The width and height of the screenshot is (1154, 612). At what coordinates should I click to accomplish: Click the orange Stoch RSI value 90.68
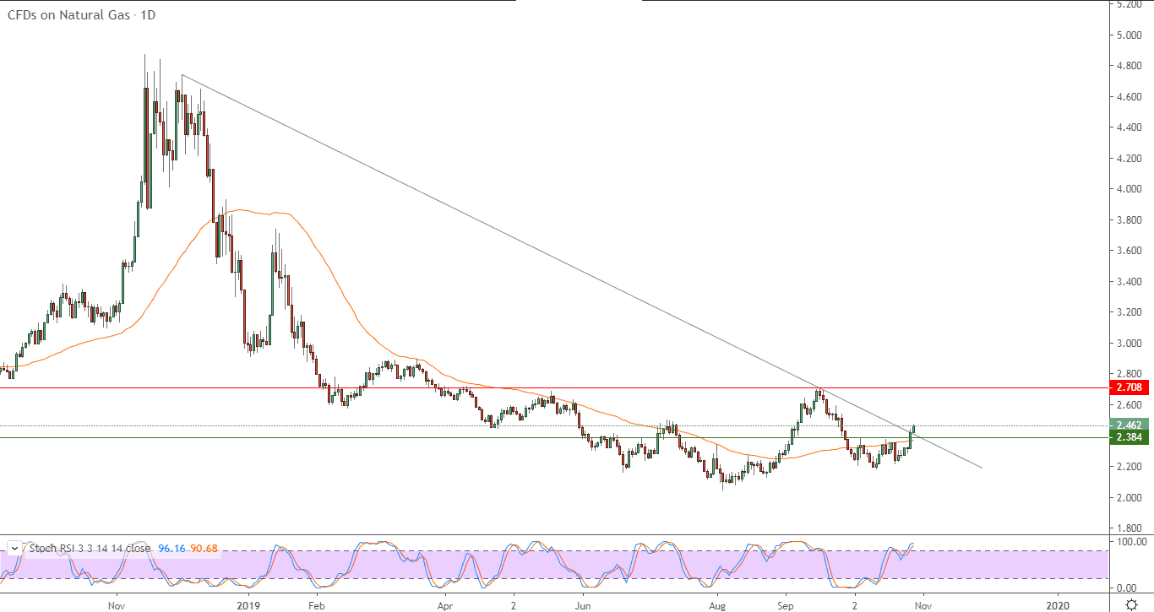click(203, 549)
